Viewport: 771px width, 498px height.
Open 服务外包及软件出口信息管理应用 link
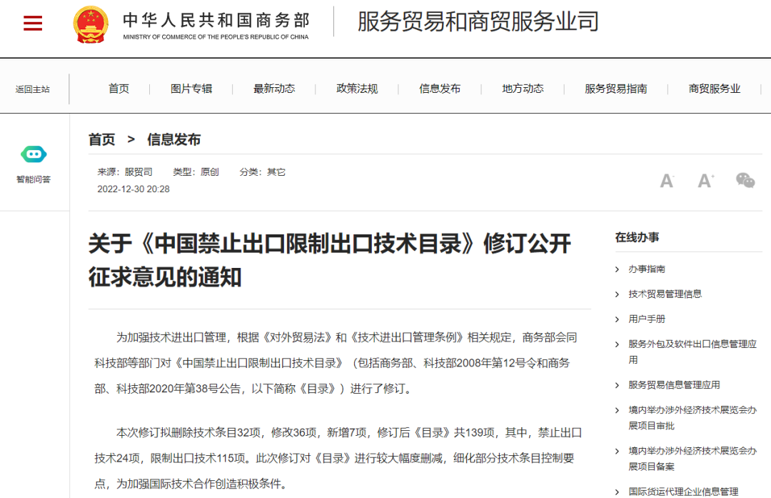coord(692,352)
